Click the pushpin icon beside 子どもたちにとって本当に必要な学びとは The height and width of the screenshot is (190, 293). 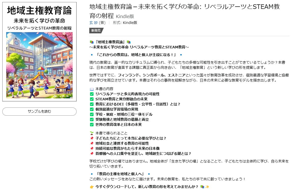pyautogui.click(x=92, y=138)
